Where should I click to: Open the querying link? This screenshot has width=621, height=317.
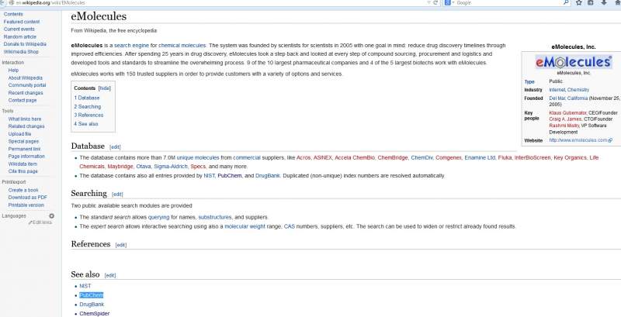pos(158,217)
